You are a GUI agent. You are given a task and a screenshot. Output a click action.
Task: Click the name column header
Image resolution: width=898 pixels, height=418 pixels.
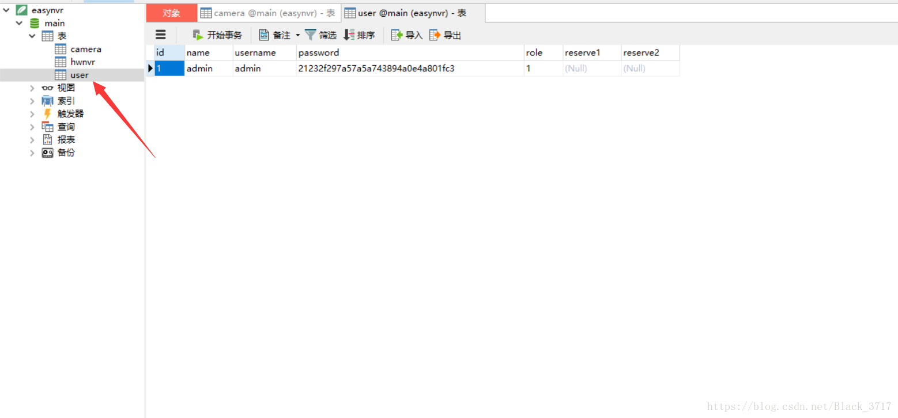coord(209,52)
